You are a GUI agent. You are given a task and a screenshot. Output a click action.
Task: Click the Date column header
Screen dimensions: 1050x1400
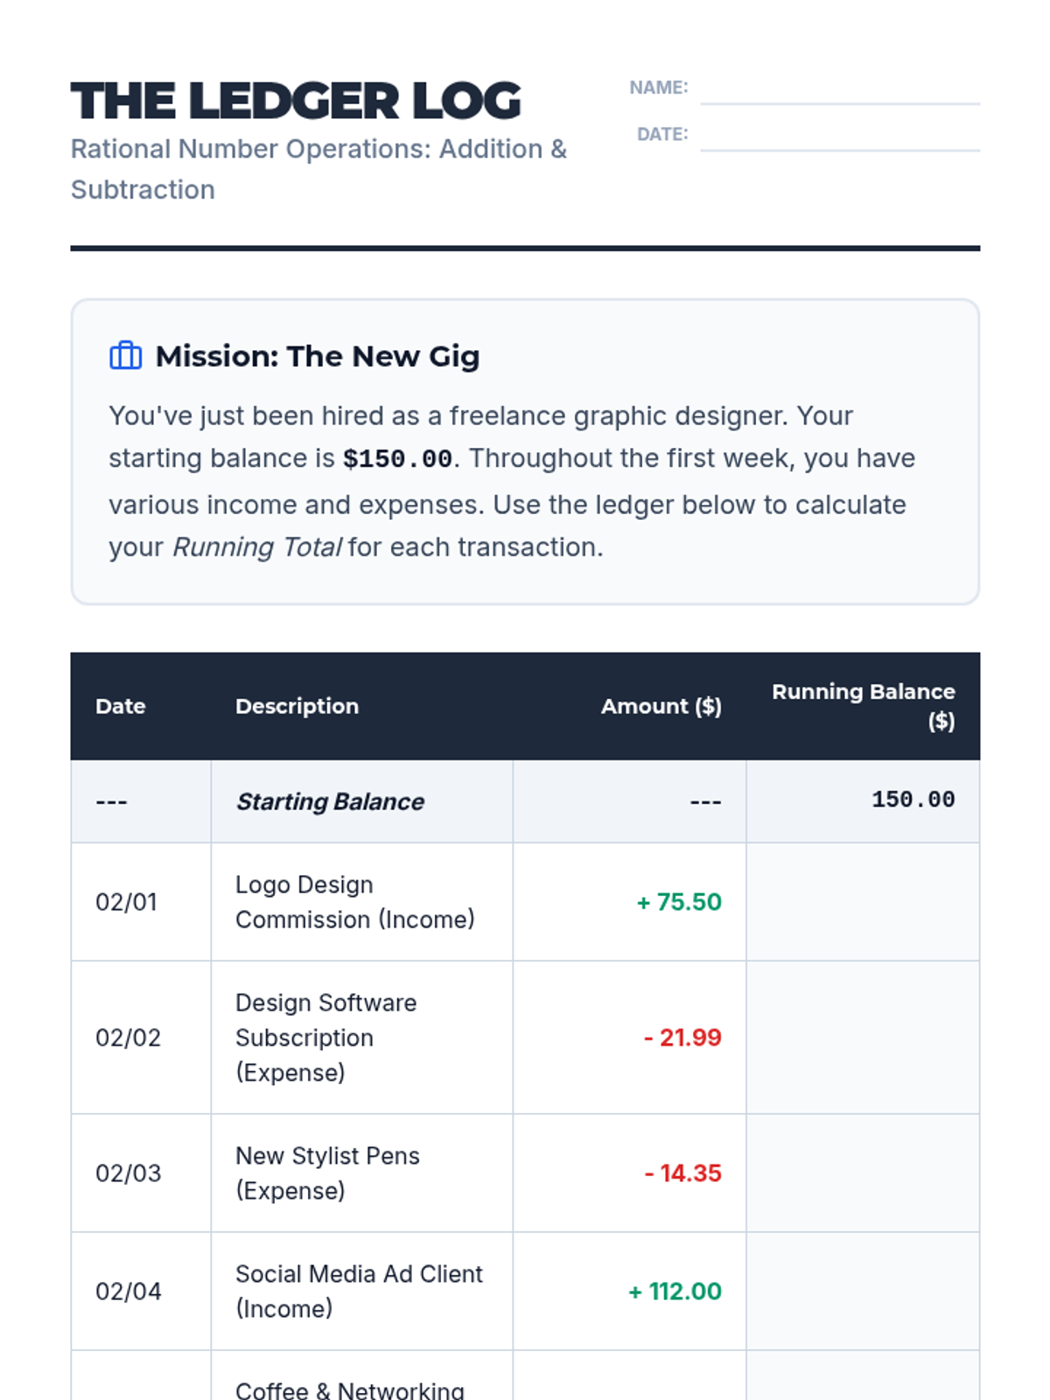coord(121,706)
